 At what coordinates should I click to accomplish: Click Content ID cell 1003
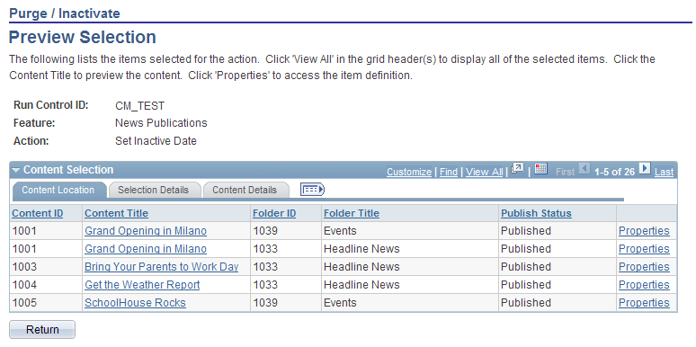click(x=24, y=267)
